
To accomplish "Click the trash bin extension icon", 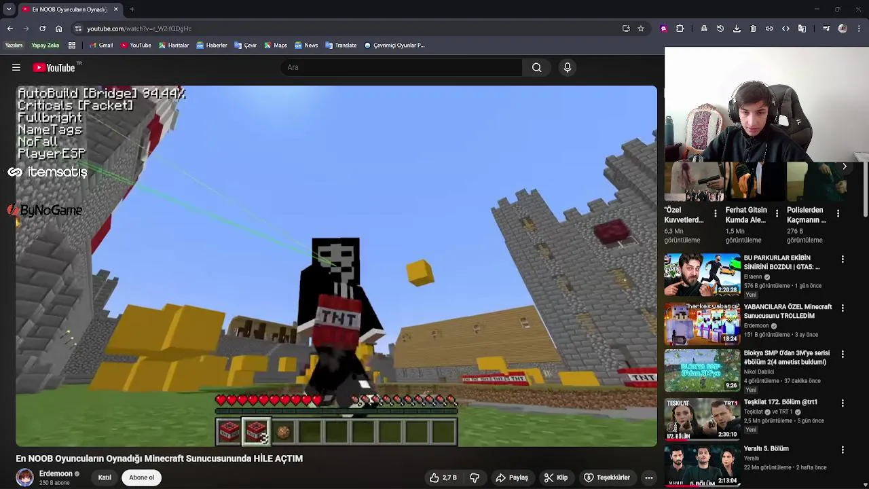I will pyautogui.click(x=753, y=29).
